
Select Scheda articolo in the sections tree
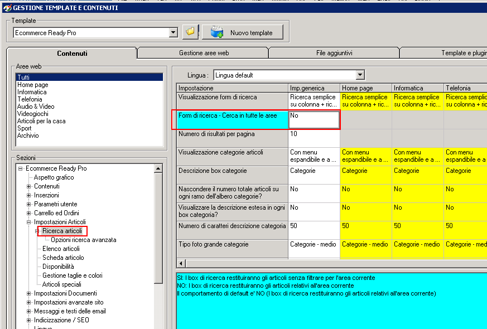tap(63, 258)
